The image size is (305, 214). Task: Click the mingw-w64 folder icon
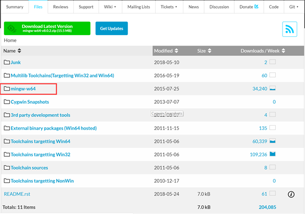(x=7, y=88)
